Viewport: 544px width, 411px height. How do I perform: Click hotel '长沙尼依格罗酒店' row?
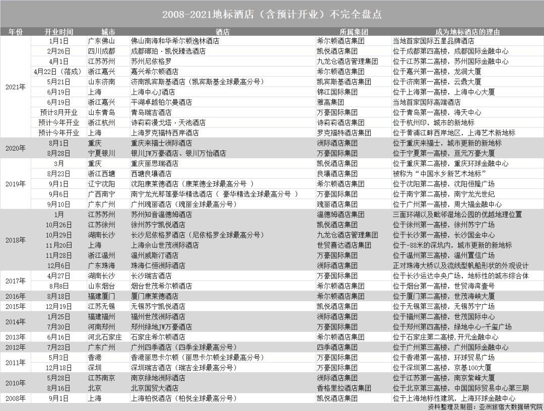coord(197,235)
